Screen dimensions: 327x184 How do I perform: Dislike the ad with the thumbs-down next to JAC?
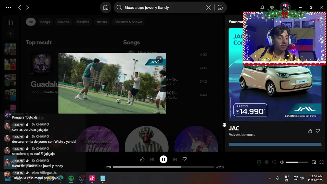(318, 131)
